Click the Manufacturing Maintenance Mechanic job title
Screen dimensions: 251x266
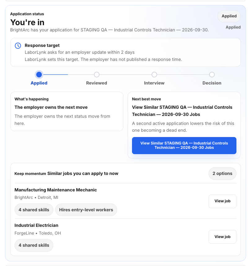tap(56, 190)
